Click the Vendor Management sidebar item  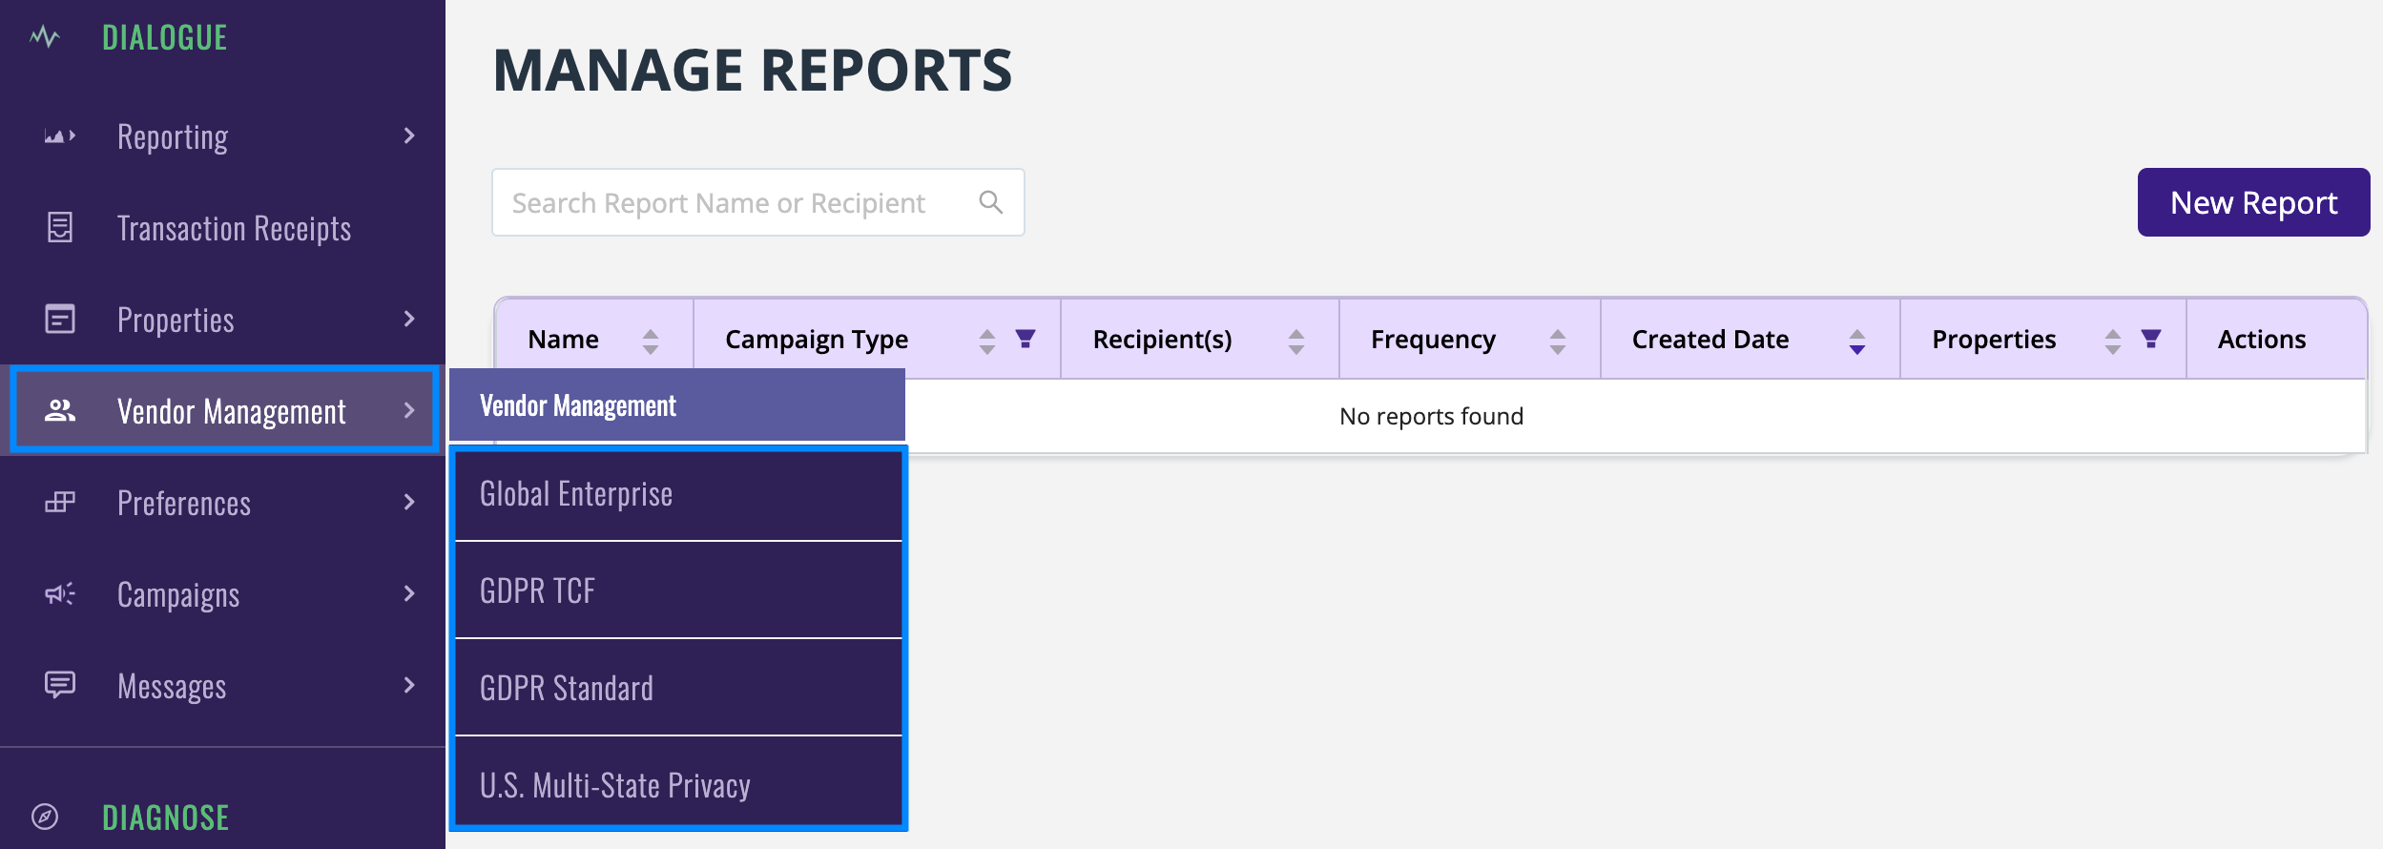point(224,410)
